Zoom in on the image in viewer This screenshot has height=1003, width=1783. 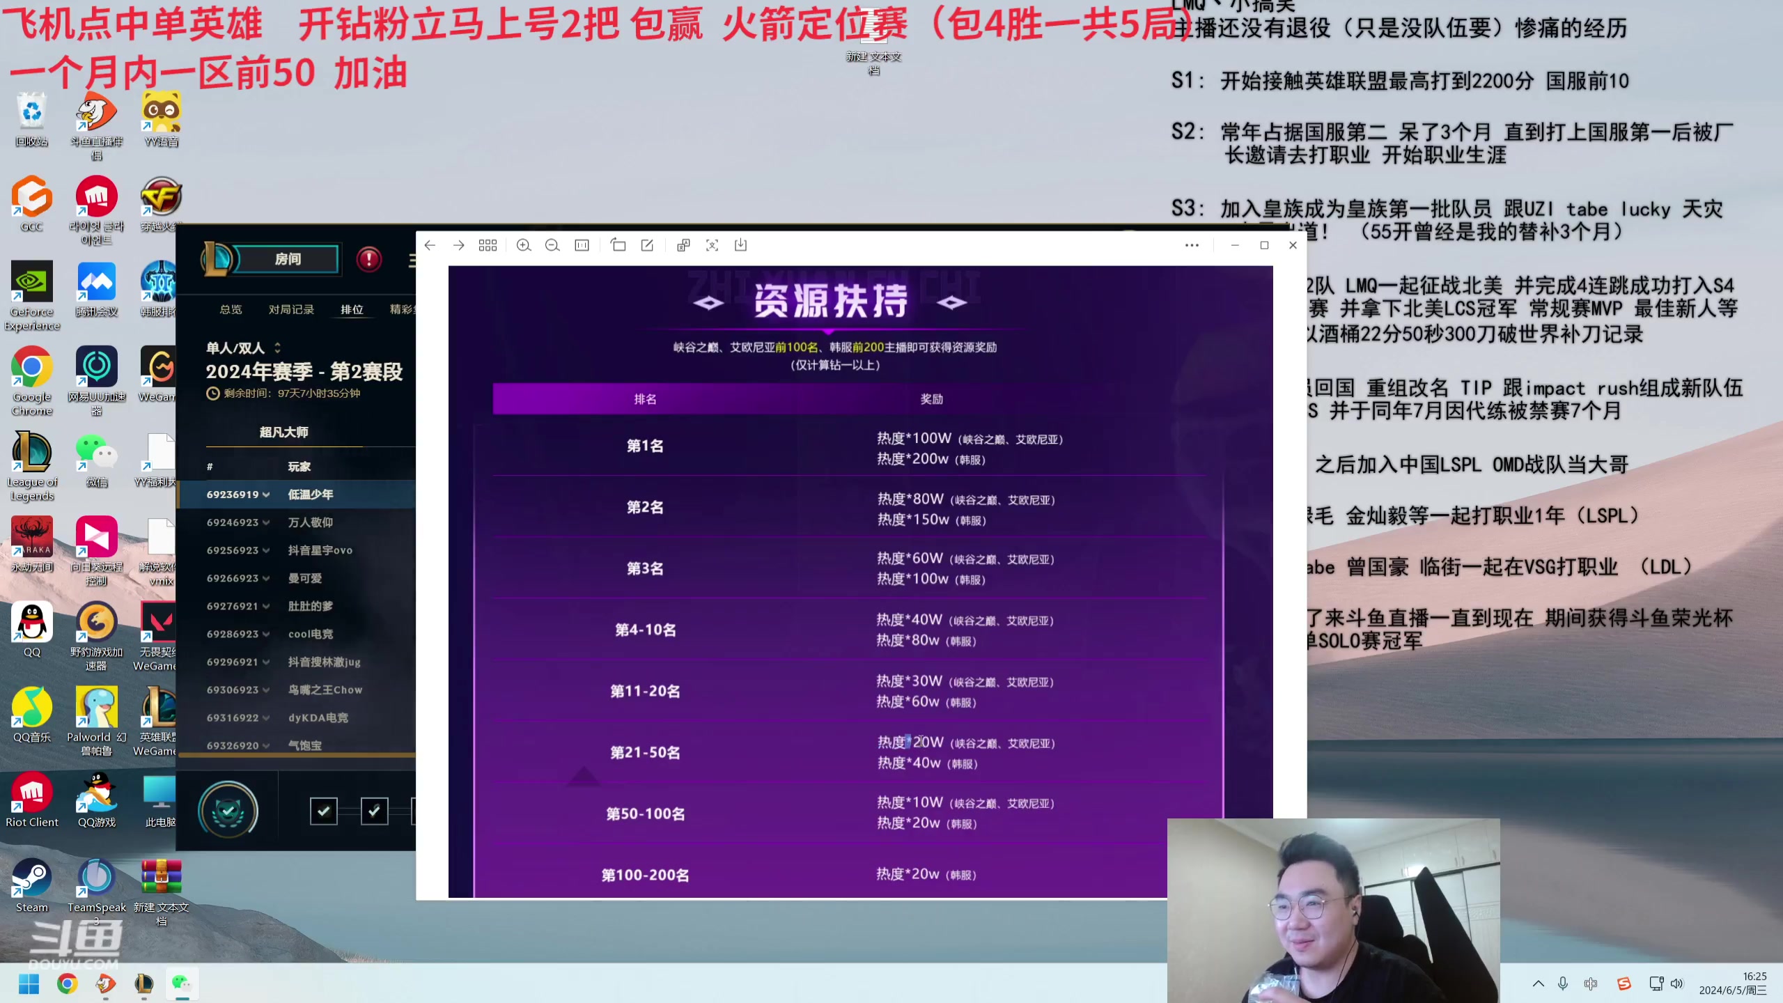524,245
